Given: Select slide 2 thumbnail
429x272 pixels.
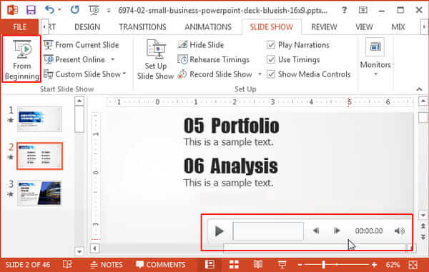Looking at the screenshot, I should click(40, 156).
